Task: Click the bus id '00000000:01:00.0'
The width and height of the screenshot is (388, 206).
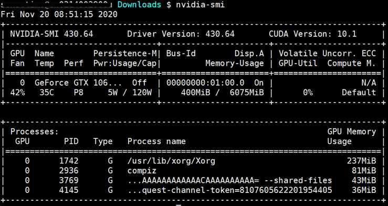Action: pyautogui.click(x=205, y=83)
